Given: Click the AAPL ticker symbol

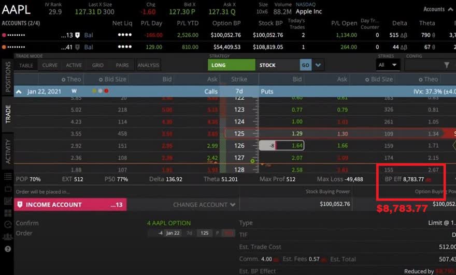Looking at the screenshot, I should pyautogui.click(x=16, y=10).
